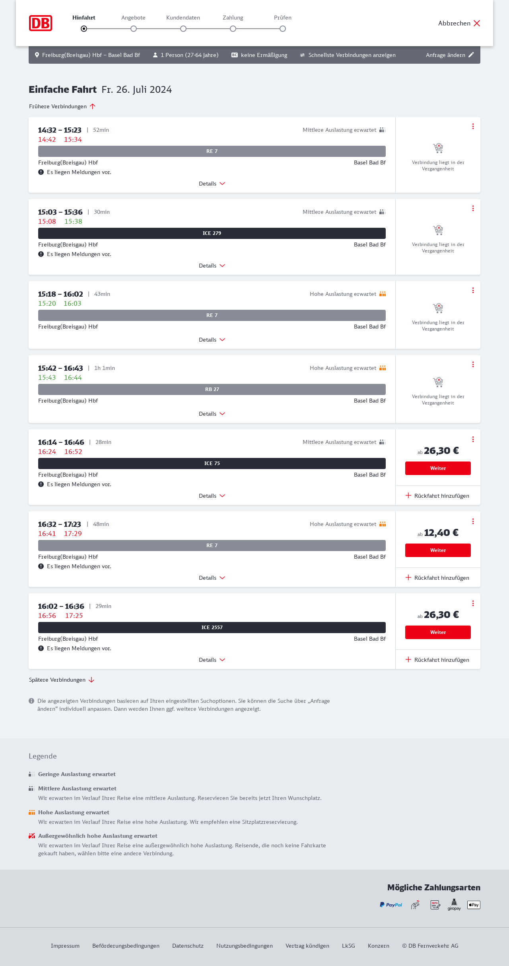
Task: Click warning icon on ICE 2557 Meldungen
Action: pos(41,648)
